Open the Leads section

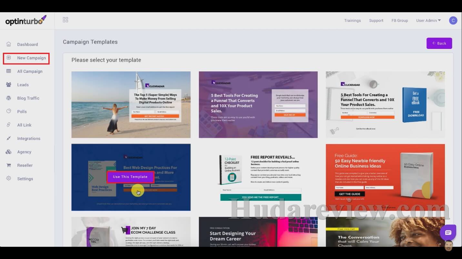[23, 85]
